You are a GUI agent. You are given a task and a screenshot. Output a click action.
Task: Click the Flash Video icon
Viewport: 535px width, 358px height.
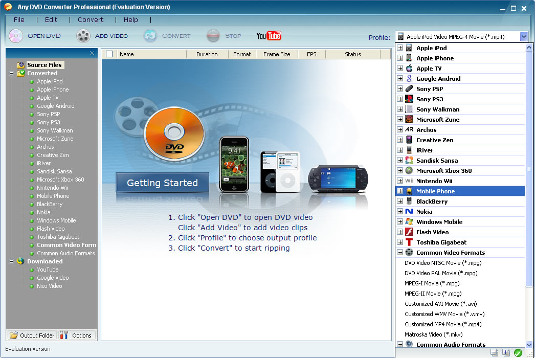(409, 232)
